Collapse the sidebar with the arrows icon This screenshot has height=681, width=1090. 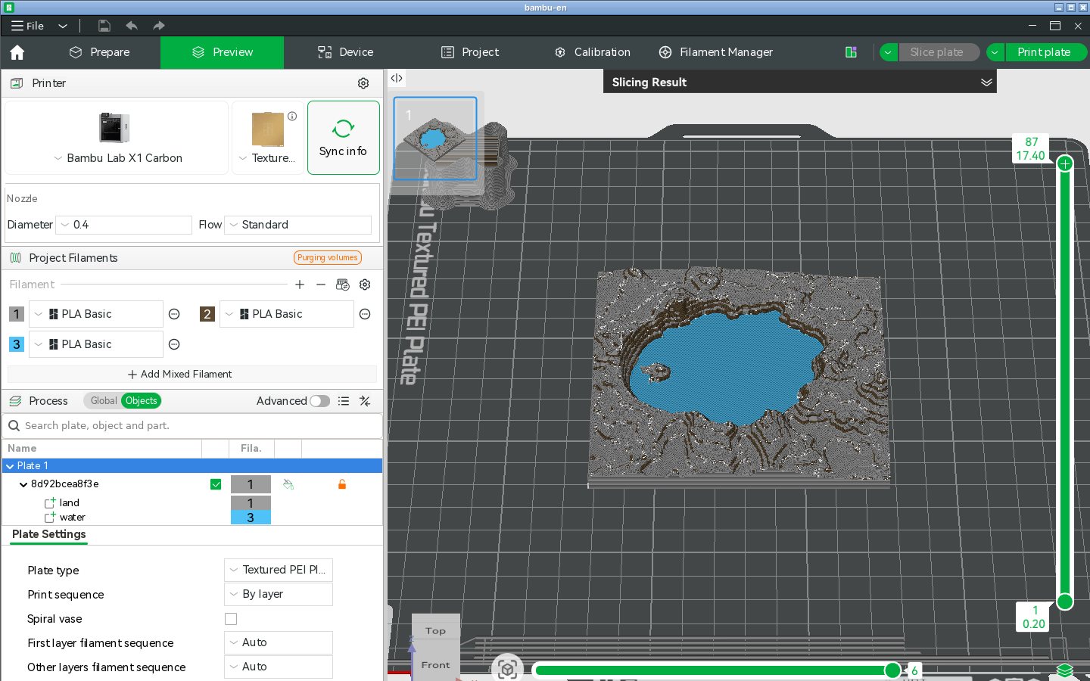pyautogui.click(x=397, y=78)
